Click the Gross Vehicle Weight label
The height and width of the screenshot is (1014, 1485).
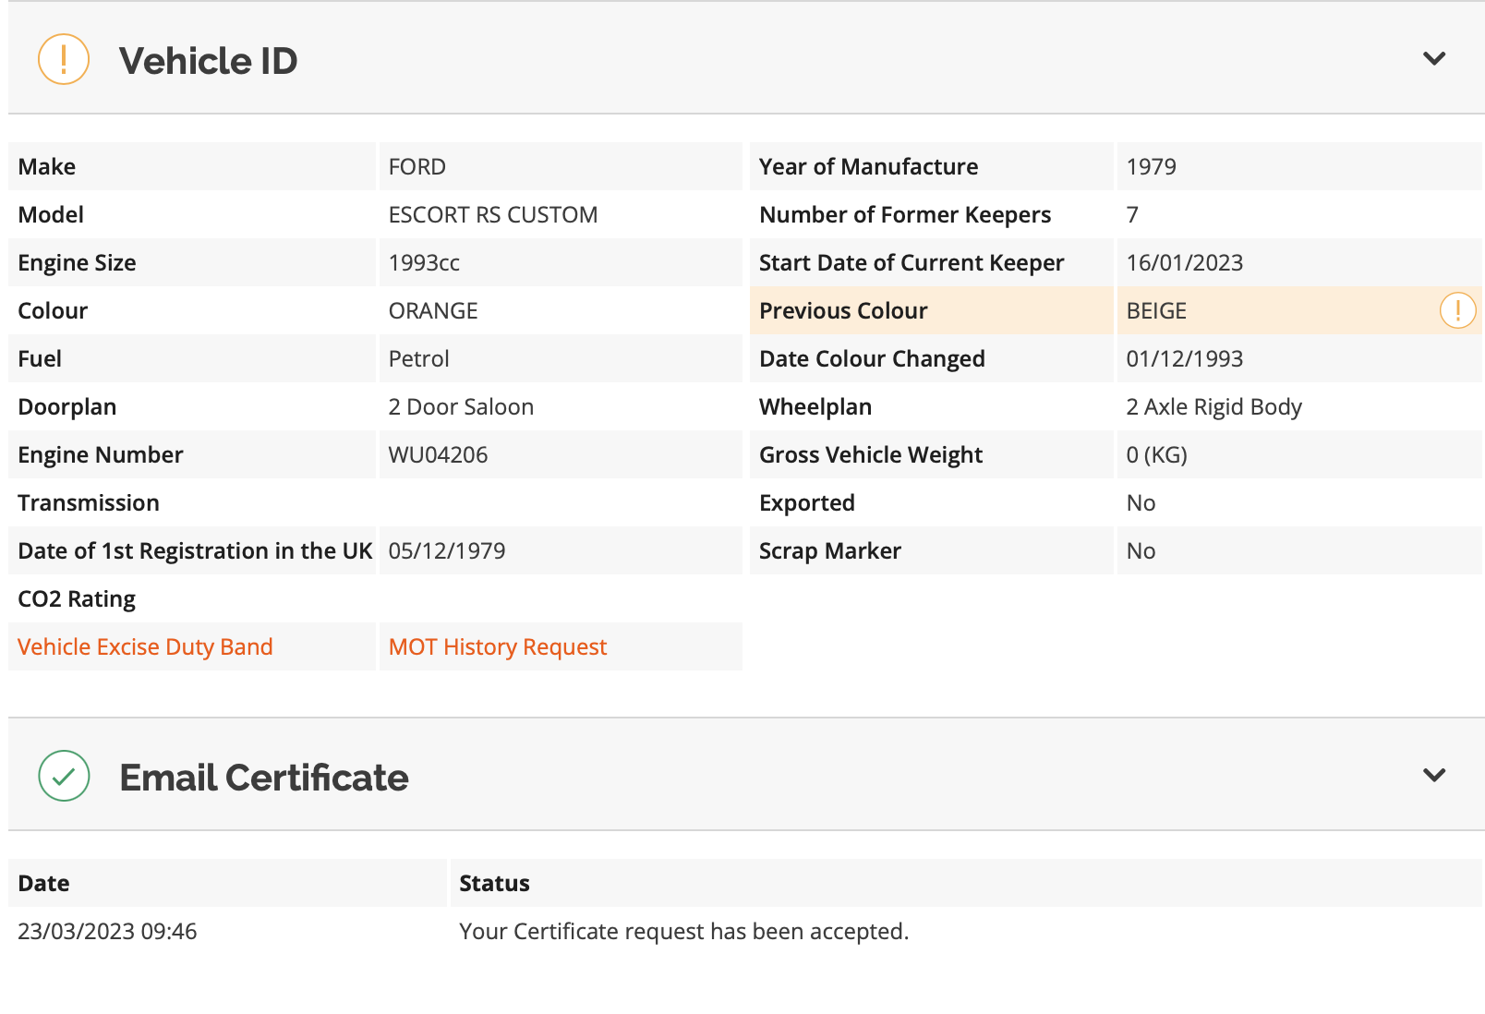click(x=871, y=454)
